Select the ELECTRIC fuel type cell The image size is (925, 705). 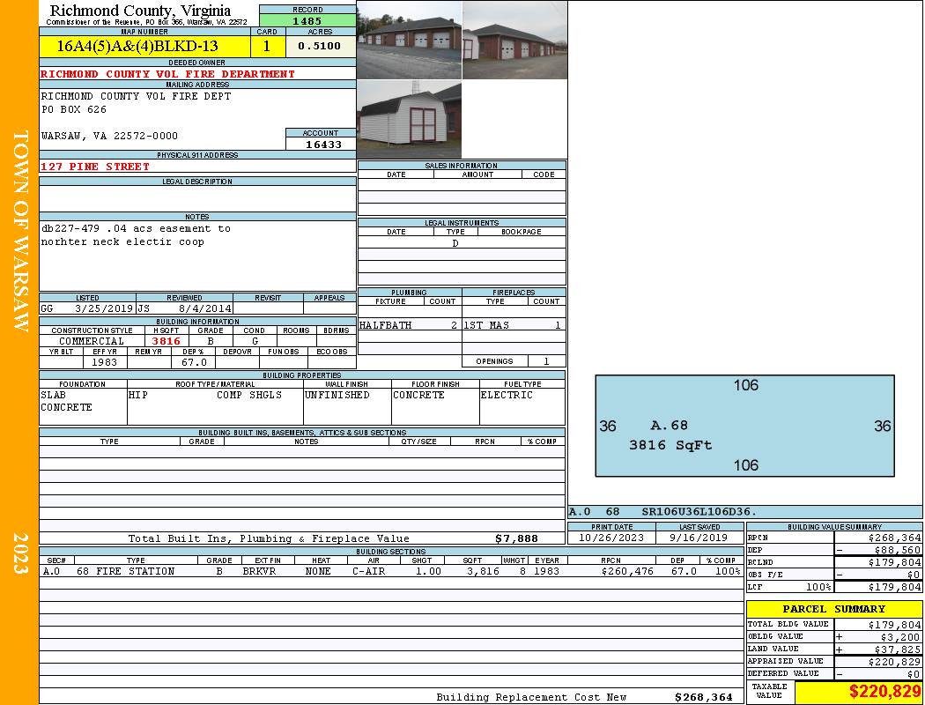pos(507,396)
